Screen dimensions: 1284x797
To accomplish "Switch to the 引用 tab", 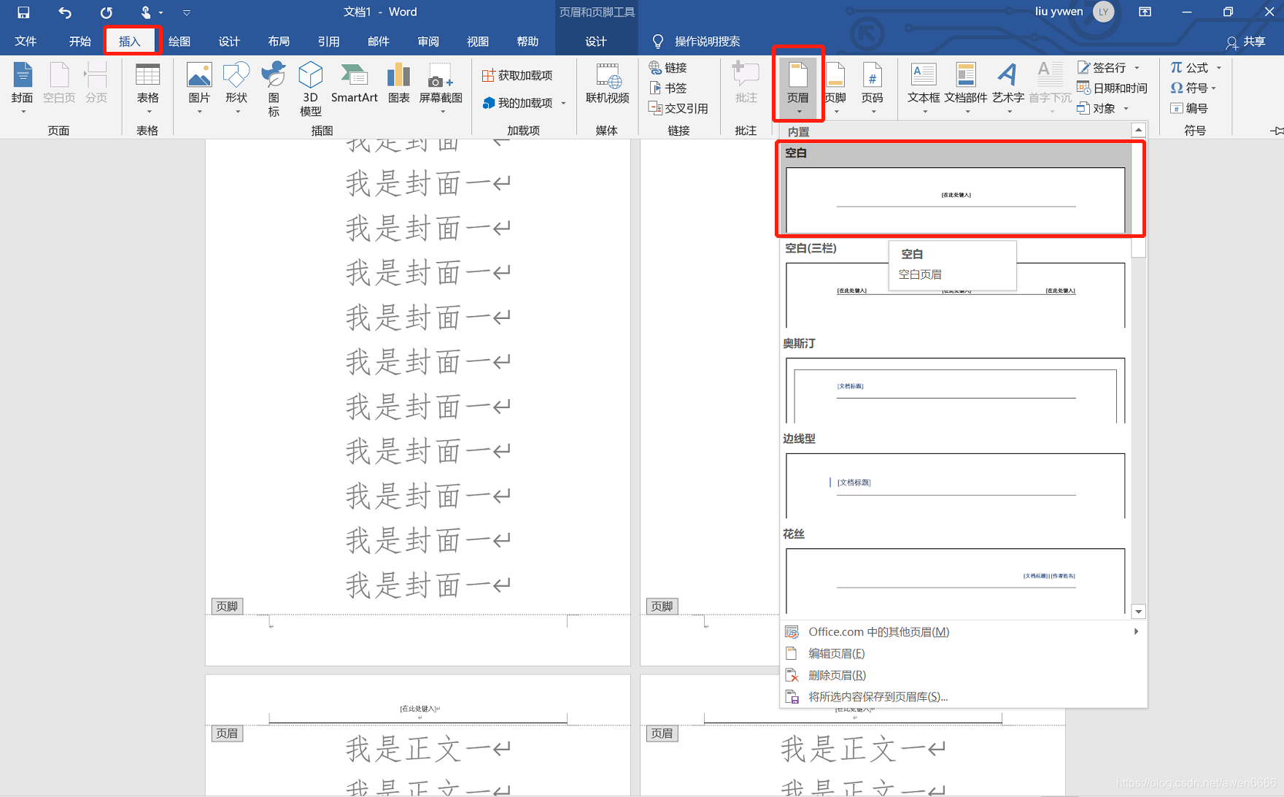I will (328, 42).
